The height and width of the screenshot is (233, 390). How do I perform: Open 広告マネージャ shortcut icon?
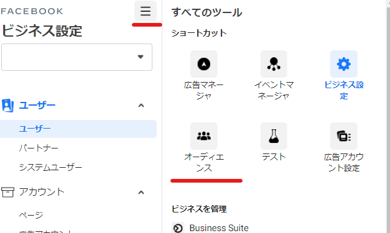point(203,64)
